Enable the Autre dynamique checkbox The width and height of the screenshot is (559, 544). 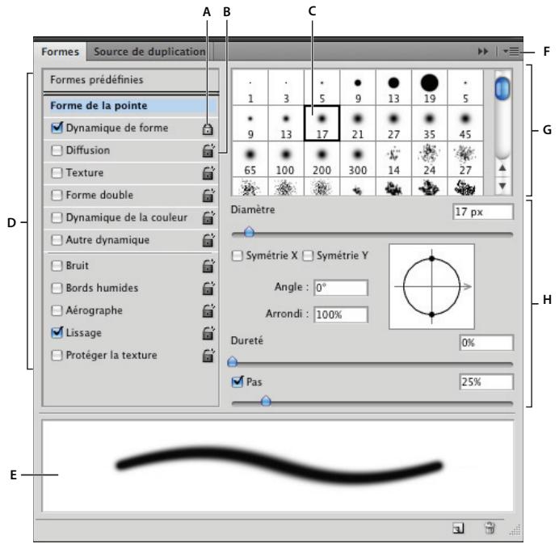coord(57,240)
